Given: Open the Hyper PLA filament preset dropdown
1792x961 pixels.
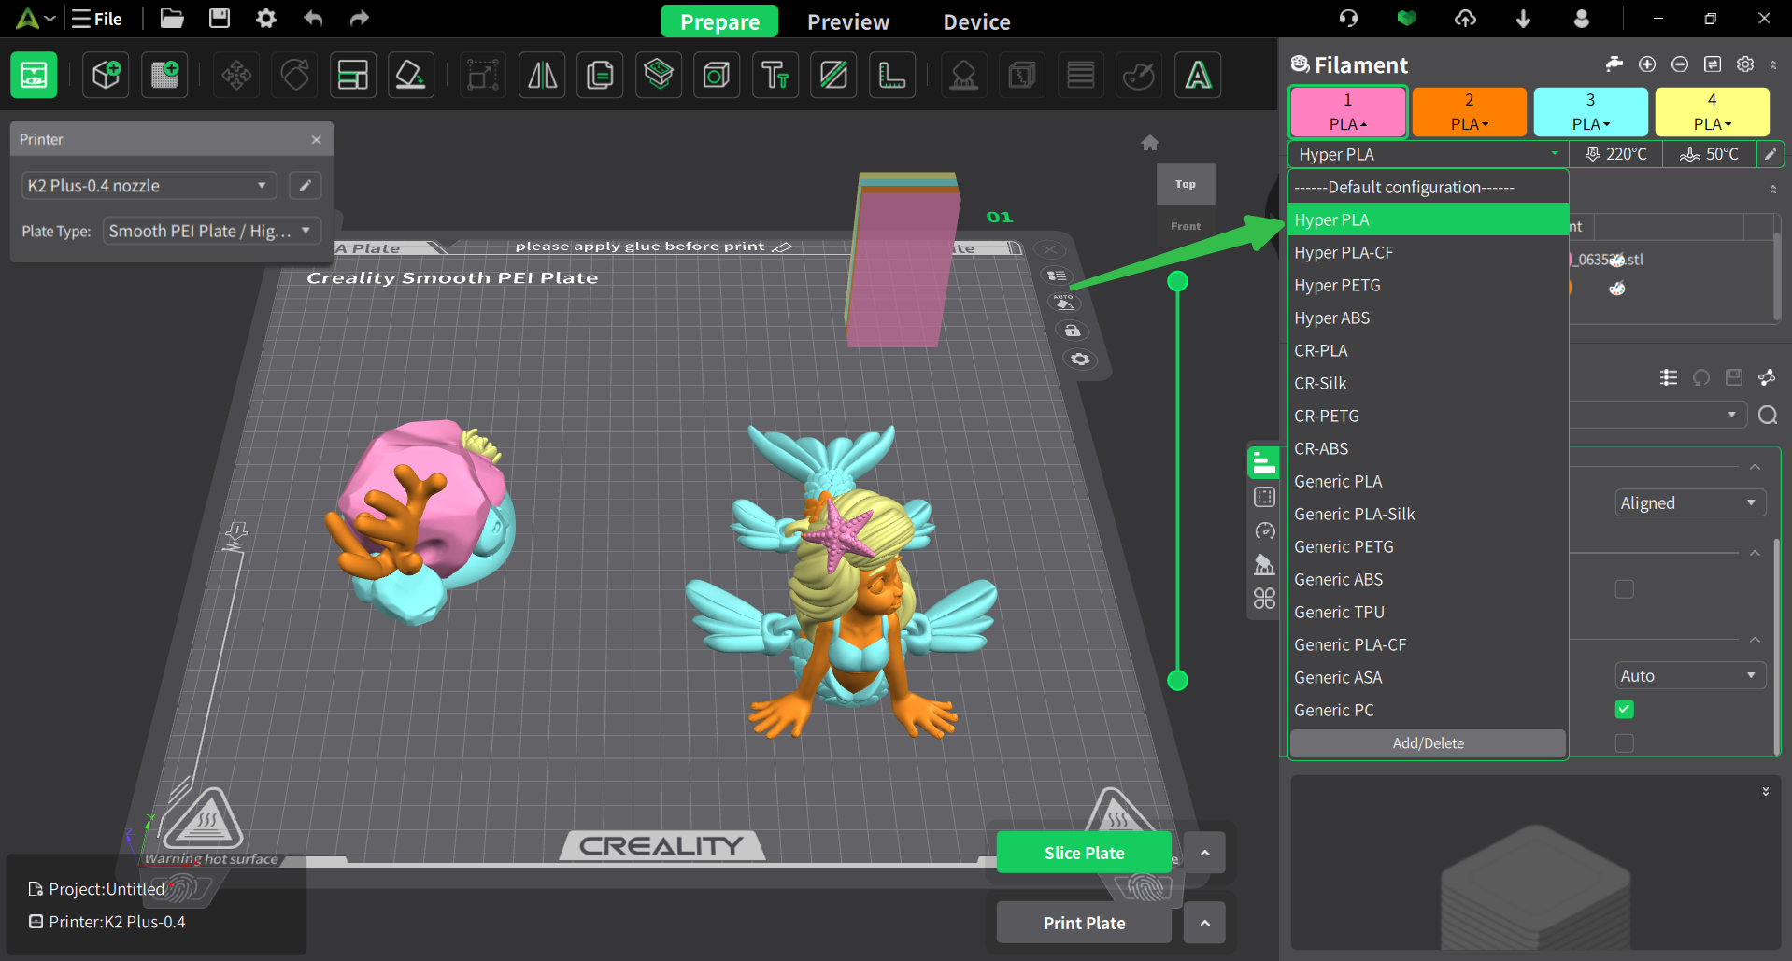Looking at the screenshot, I should click(1429, 154).
